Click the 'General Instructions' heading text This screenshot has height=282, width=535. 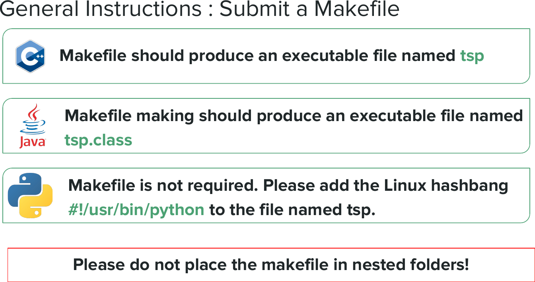pyautogui.click(x=101, y=10)
